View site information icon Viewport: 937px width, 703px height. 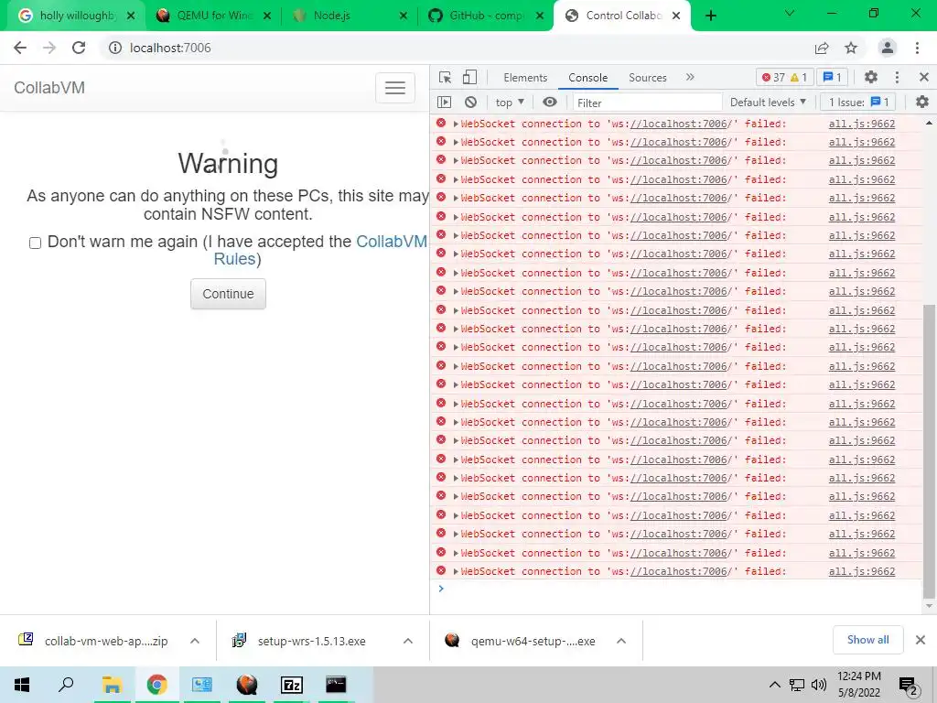tap(114, 48)
